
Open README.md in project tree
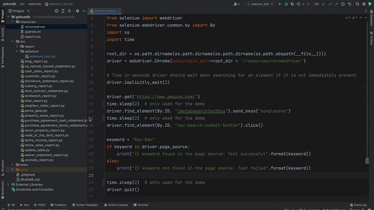30,180
